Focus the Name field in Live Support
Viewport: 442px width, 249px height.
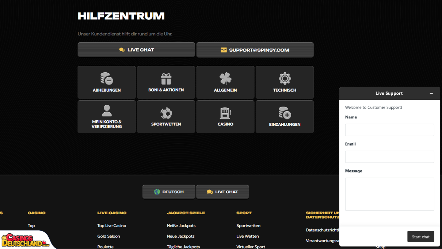[x=390, y=130]
